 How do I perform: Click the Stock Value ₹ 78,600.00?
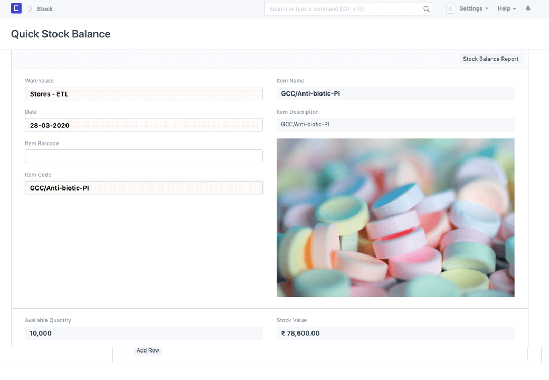coord(395,333)
